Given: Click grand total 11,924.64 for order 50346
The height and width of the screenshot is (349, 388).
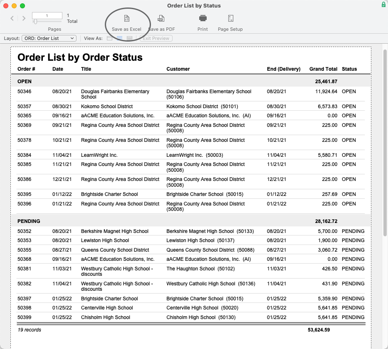Looking at the screenshot, I should [326, 92].
